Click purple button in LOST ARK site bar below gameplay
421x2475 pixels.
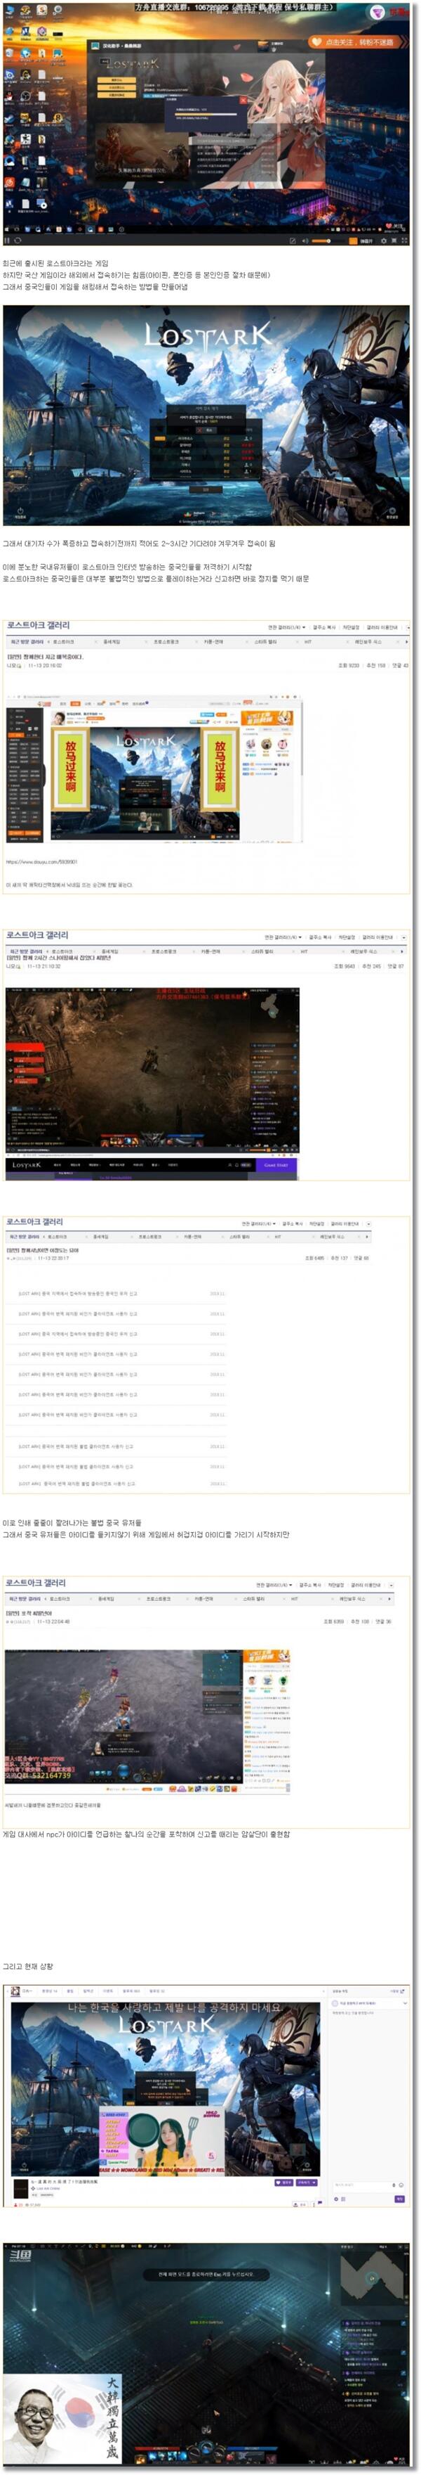tap(276, 1166)
